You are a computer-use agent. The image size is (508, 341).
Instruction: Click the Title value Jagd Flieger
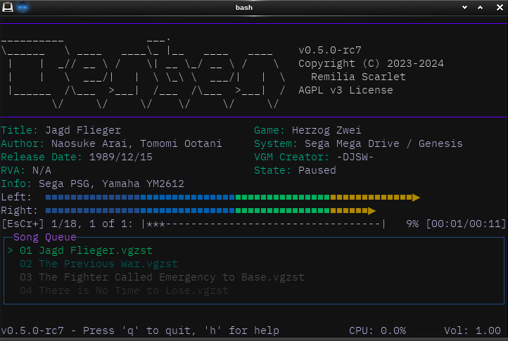pyautogui.click(x=83, y=130)
